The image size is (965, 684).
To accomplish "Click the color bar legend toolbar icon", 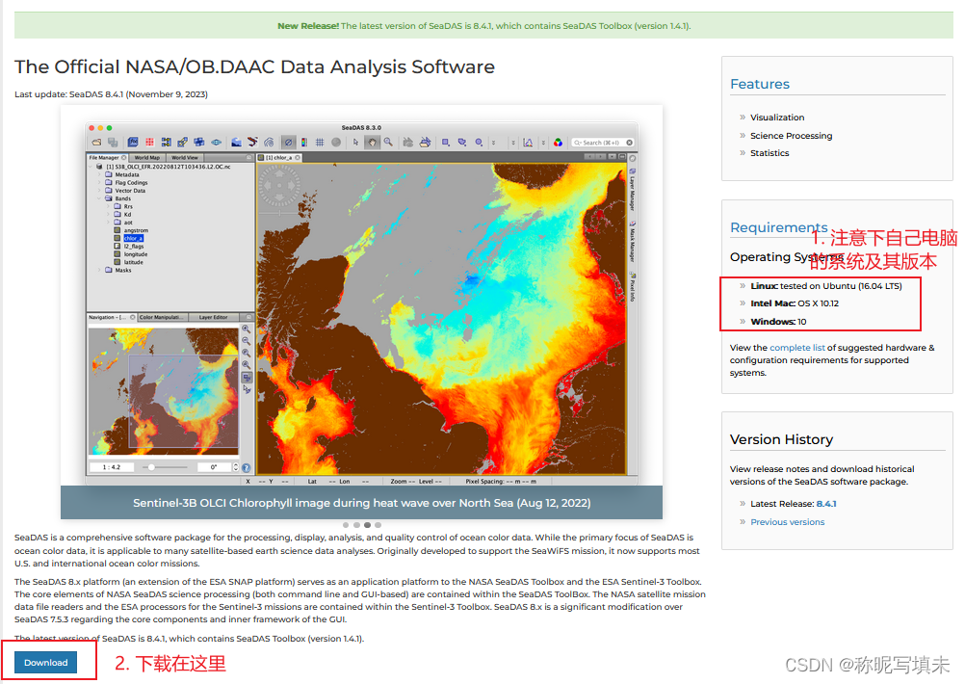I will (x=304, y=143).
